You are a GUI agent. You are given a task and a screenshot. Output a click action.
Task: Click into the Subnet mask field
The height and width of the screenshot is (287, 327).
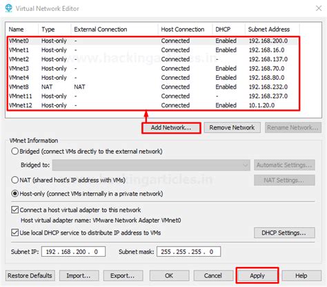189,252
